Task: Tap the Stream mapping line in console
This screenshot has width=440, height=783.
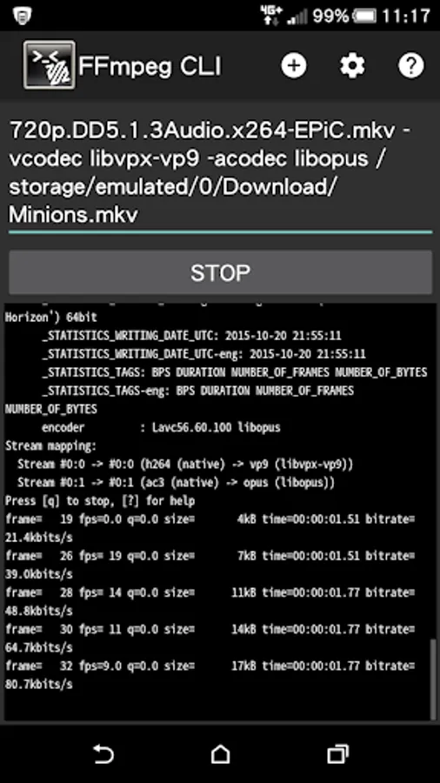Action: coord(50,446)
